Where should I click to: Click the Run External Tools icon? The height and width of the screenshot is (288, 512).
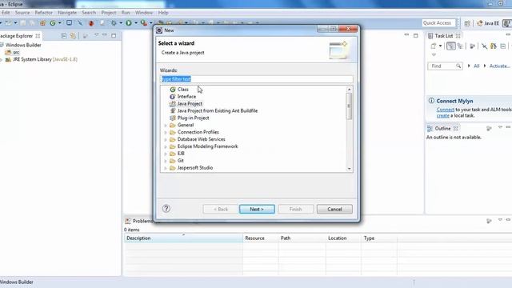(x=144, y=23)
